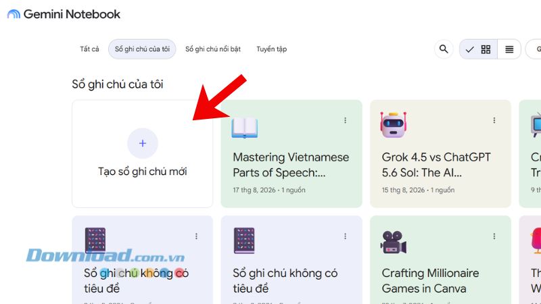Click the movie camera emoji icon
This screenshot has width=541, height=304.
coord(394,242)
